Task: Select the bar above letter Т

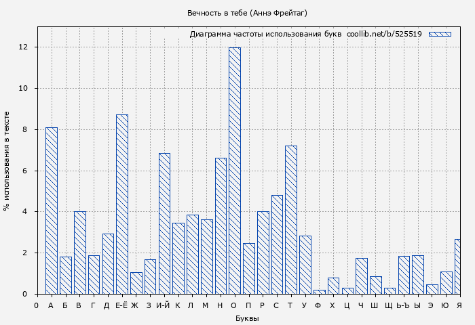Action: [291, 219]
